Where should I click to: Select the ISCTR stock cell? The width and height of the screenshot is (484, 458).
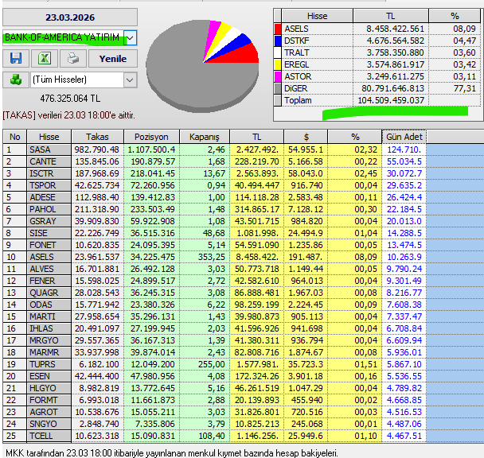click(49, 173)
